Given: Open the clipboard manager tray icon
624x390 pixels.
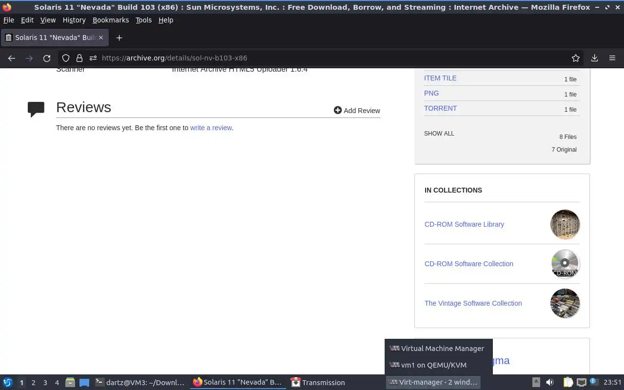Looking at the screenshot, I should click(568, 383).
